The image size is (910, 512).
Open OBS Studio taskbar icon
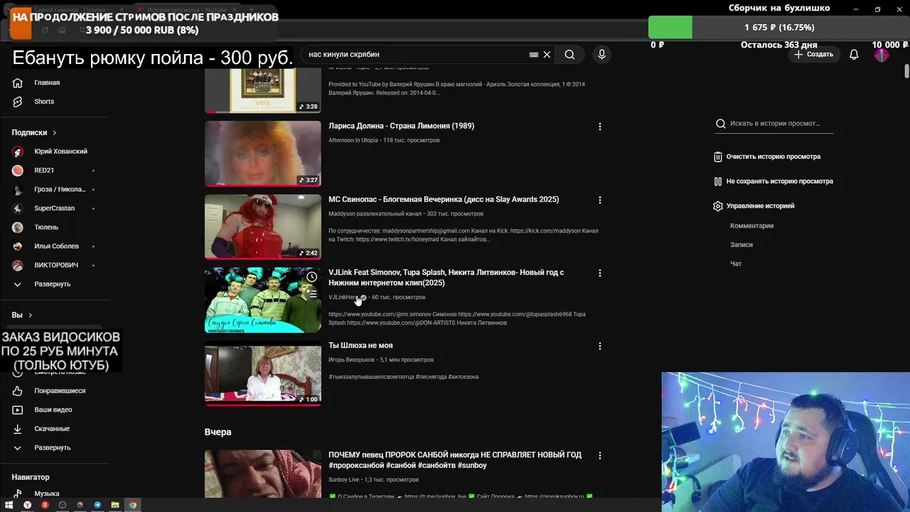(63, 506)
